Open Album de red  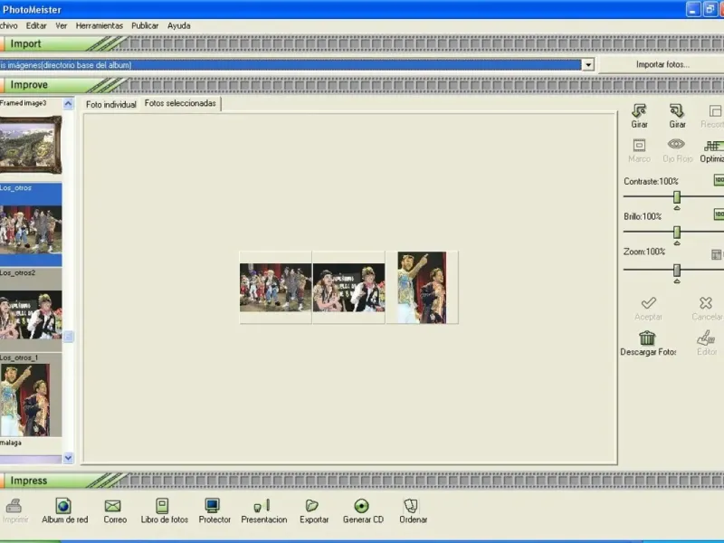click(63, 506)
